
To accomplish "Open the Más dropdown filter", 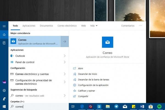I will click(94, 26).
